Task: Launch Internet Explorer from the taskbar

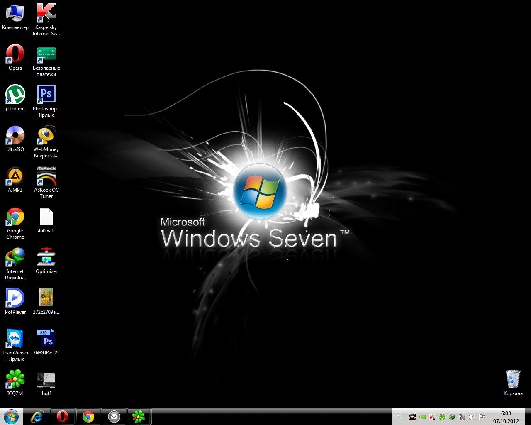Action: [37, 417]
